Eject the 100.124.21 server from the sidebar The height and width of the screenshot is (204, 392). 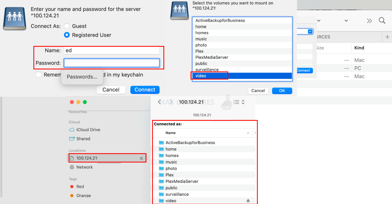(141, 158)
